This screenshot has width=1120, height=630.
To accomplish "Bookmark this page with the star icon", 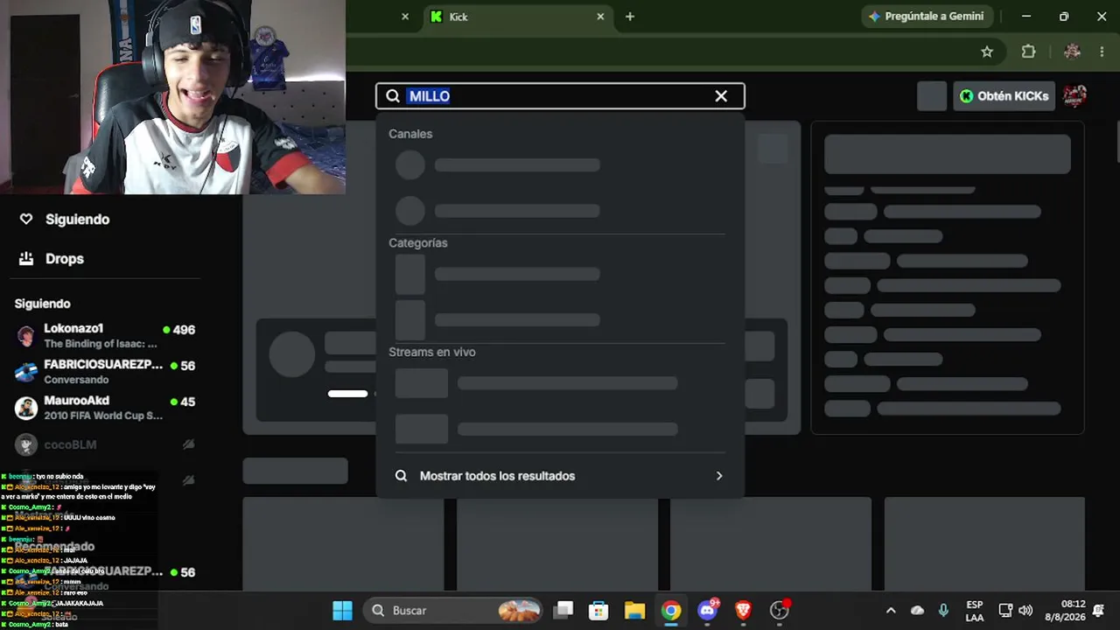I will point(987,52).
